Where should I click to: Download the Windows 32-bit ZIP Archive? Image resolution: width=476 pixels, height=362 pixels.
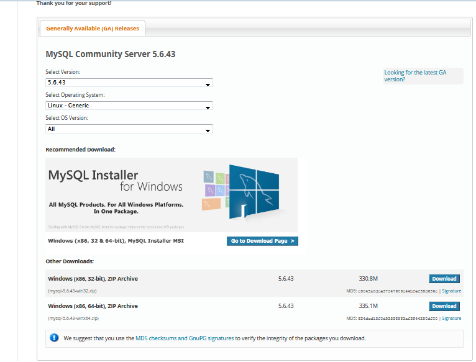(x=444, y=279)
